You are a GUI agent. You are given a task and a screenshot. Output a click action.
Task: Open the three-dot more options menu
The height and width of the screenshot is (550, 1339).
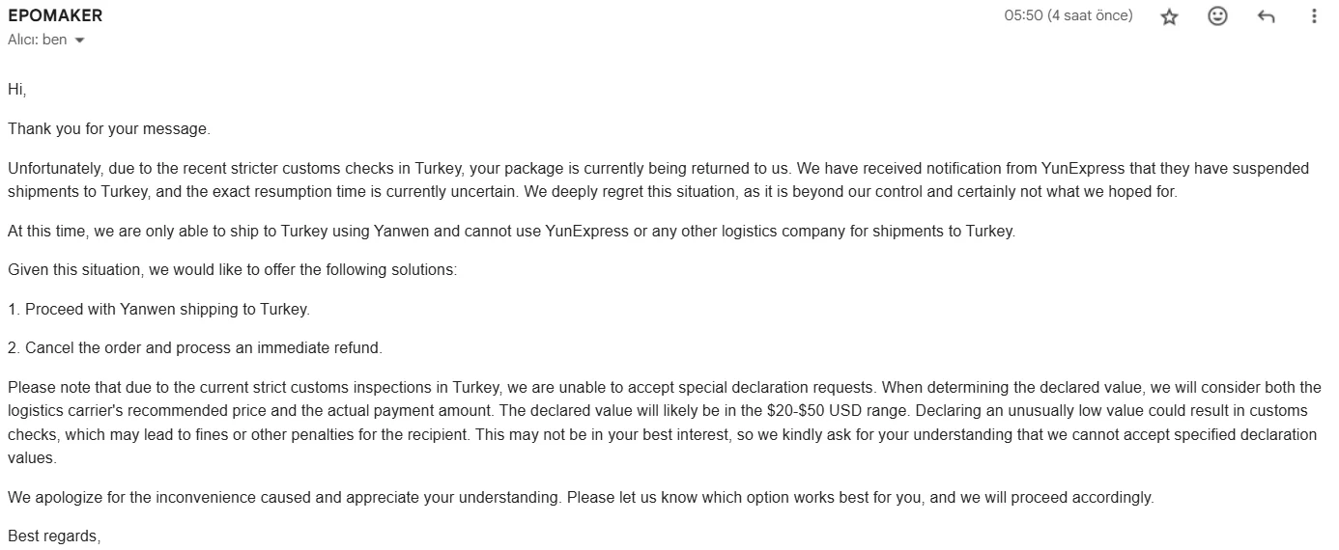pyautogui.click(x=1314, y=16)
